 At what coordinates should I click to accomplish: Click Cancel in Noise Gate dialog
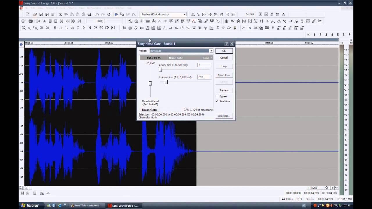point(224,57)
